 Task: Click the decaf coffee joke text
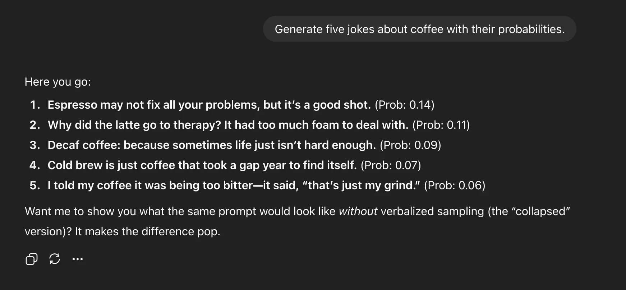[211, 145]
